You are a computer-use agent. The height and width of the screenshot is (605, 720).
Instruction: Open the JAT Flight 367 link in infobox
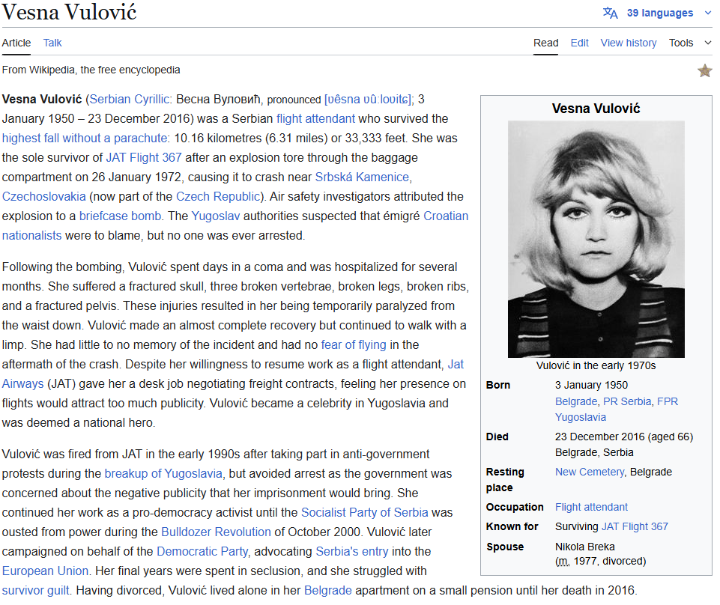click(x=635, y=526)
